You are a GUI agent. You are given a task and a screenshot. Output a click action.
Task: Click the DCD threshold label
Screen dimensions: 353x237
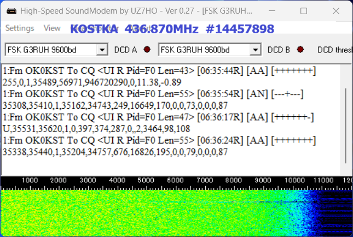[335, 50]
